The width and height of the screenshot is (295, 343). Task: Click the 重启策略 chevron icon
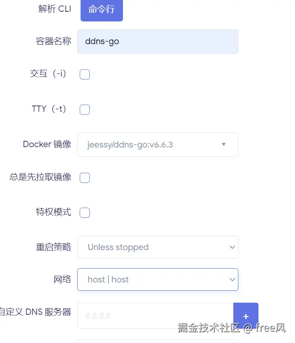[x=232, y=247]
